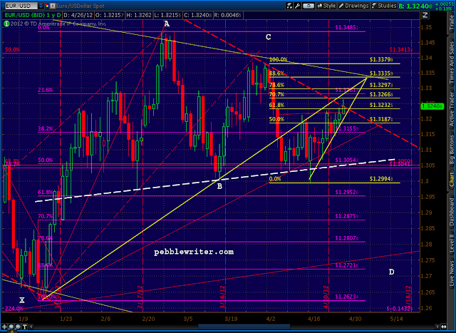This screenshot has width=456, height=333.
Task: Click the $1.3297 yellow Fibonacci label
Action: [381, 85]
